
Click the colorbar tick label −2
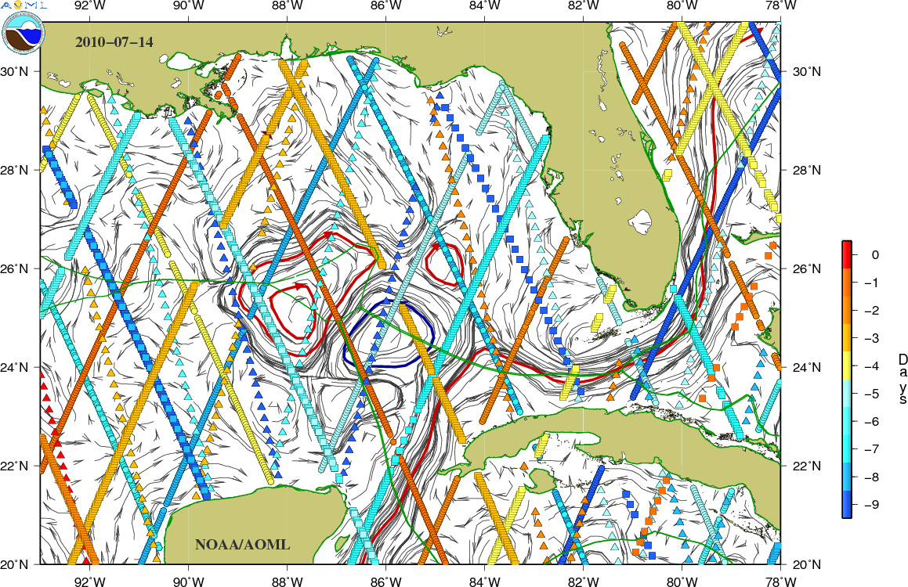coord(871,311)
